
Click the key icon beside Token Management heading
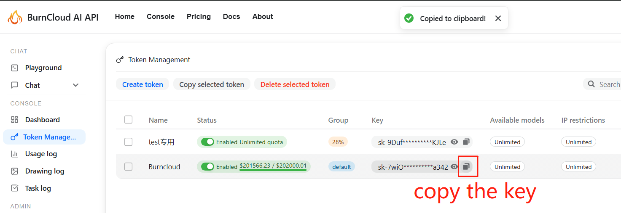(x=120, y=60)
